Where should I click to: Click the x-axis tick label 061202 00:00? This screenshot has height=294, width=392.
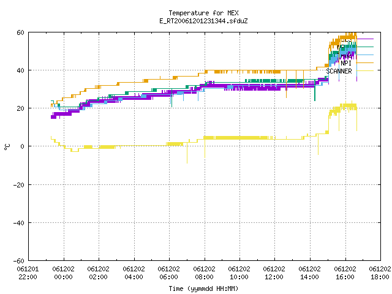[63, 273]
